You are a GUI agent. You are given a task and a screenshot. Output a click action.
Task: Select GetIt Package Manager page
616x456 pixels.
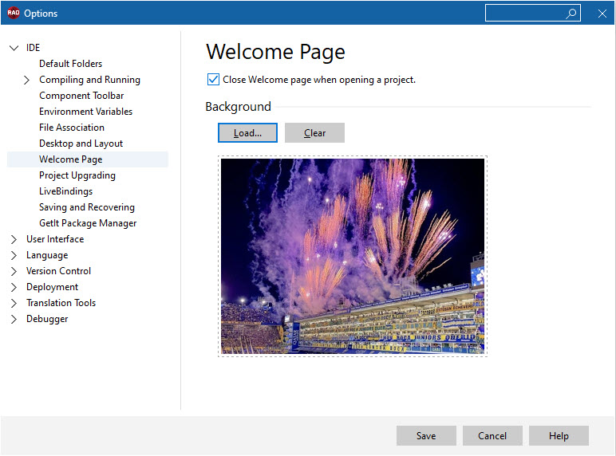click(x=88, y=223)
